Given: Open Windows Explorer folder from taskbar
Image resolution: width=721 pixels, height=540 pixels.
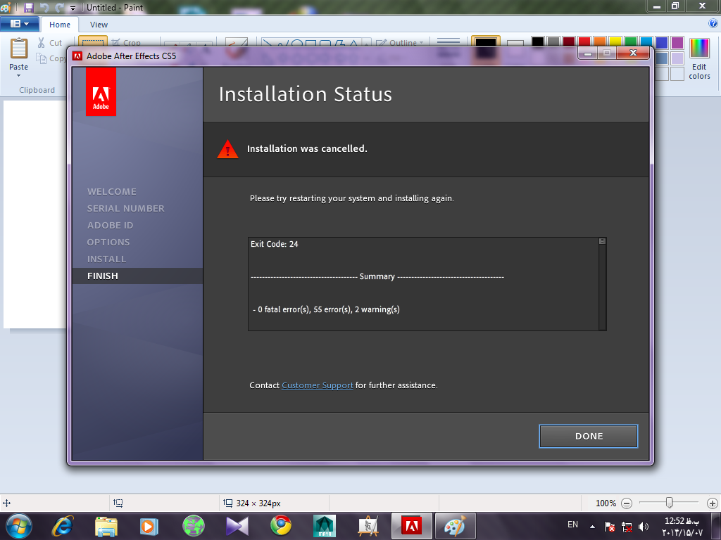Looking at the screenshot, I should click(106, 526).
